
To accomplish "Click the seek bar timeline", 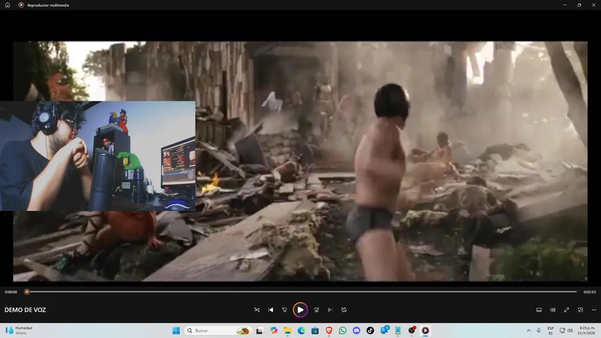I will click(x=301, y=292).
